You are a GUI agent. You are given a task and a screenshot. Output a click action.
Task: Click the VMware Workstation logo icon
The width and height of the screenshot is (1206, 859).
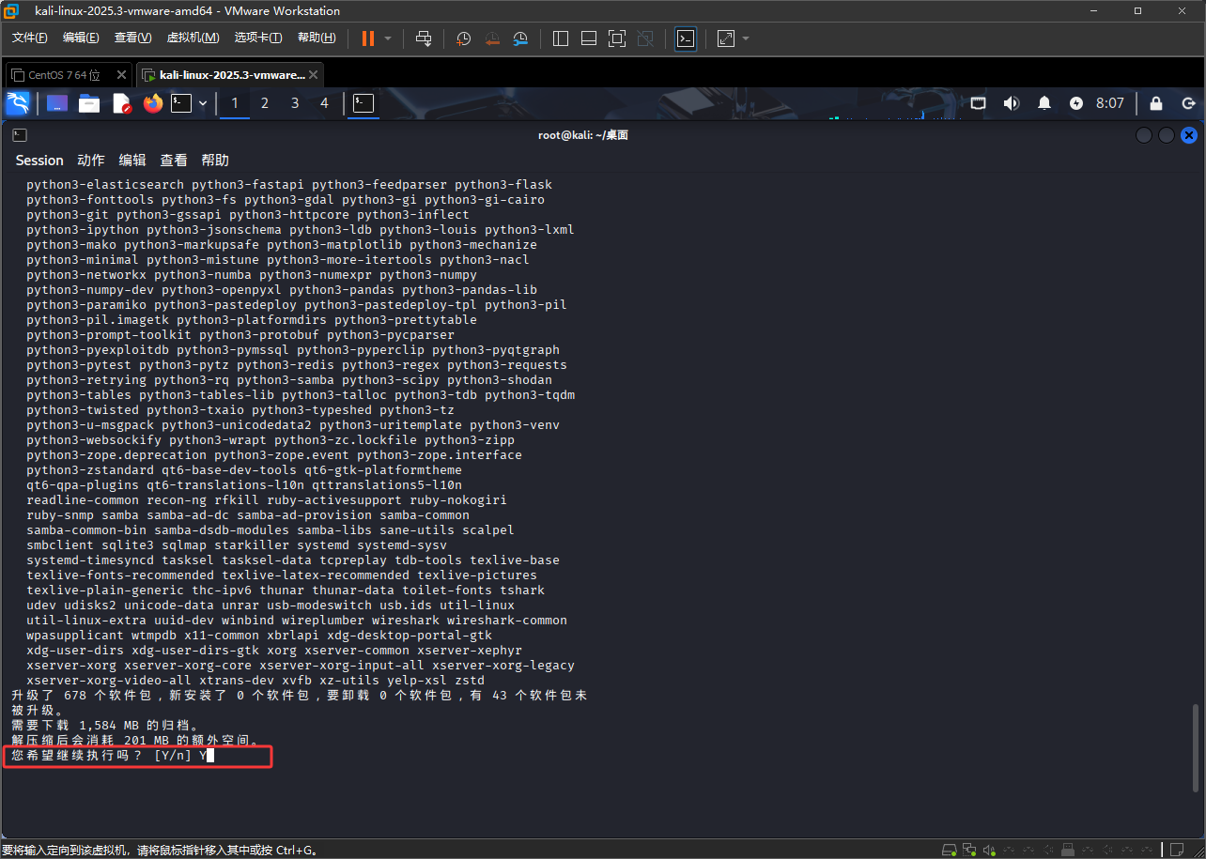(11, 10)
